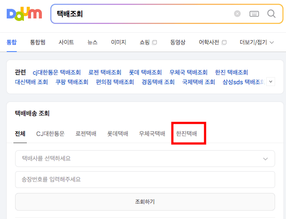Open the 사이트 tab

(x=66, y=42)
